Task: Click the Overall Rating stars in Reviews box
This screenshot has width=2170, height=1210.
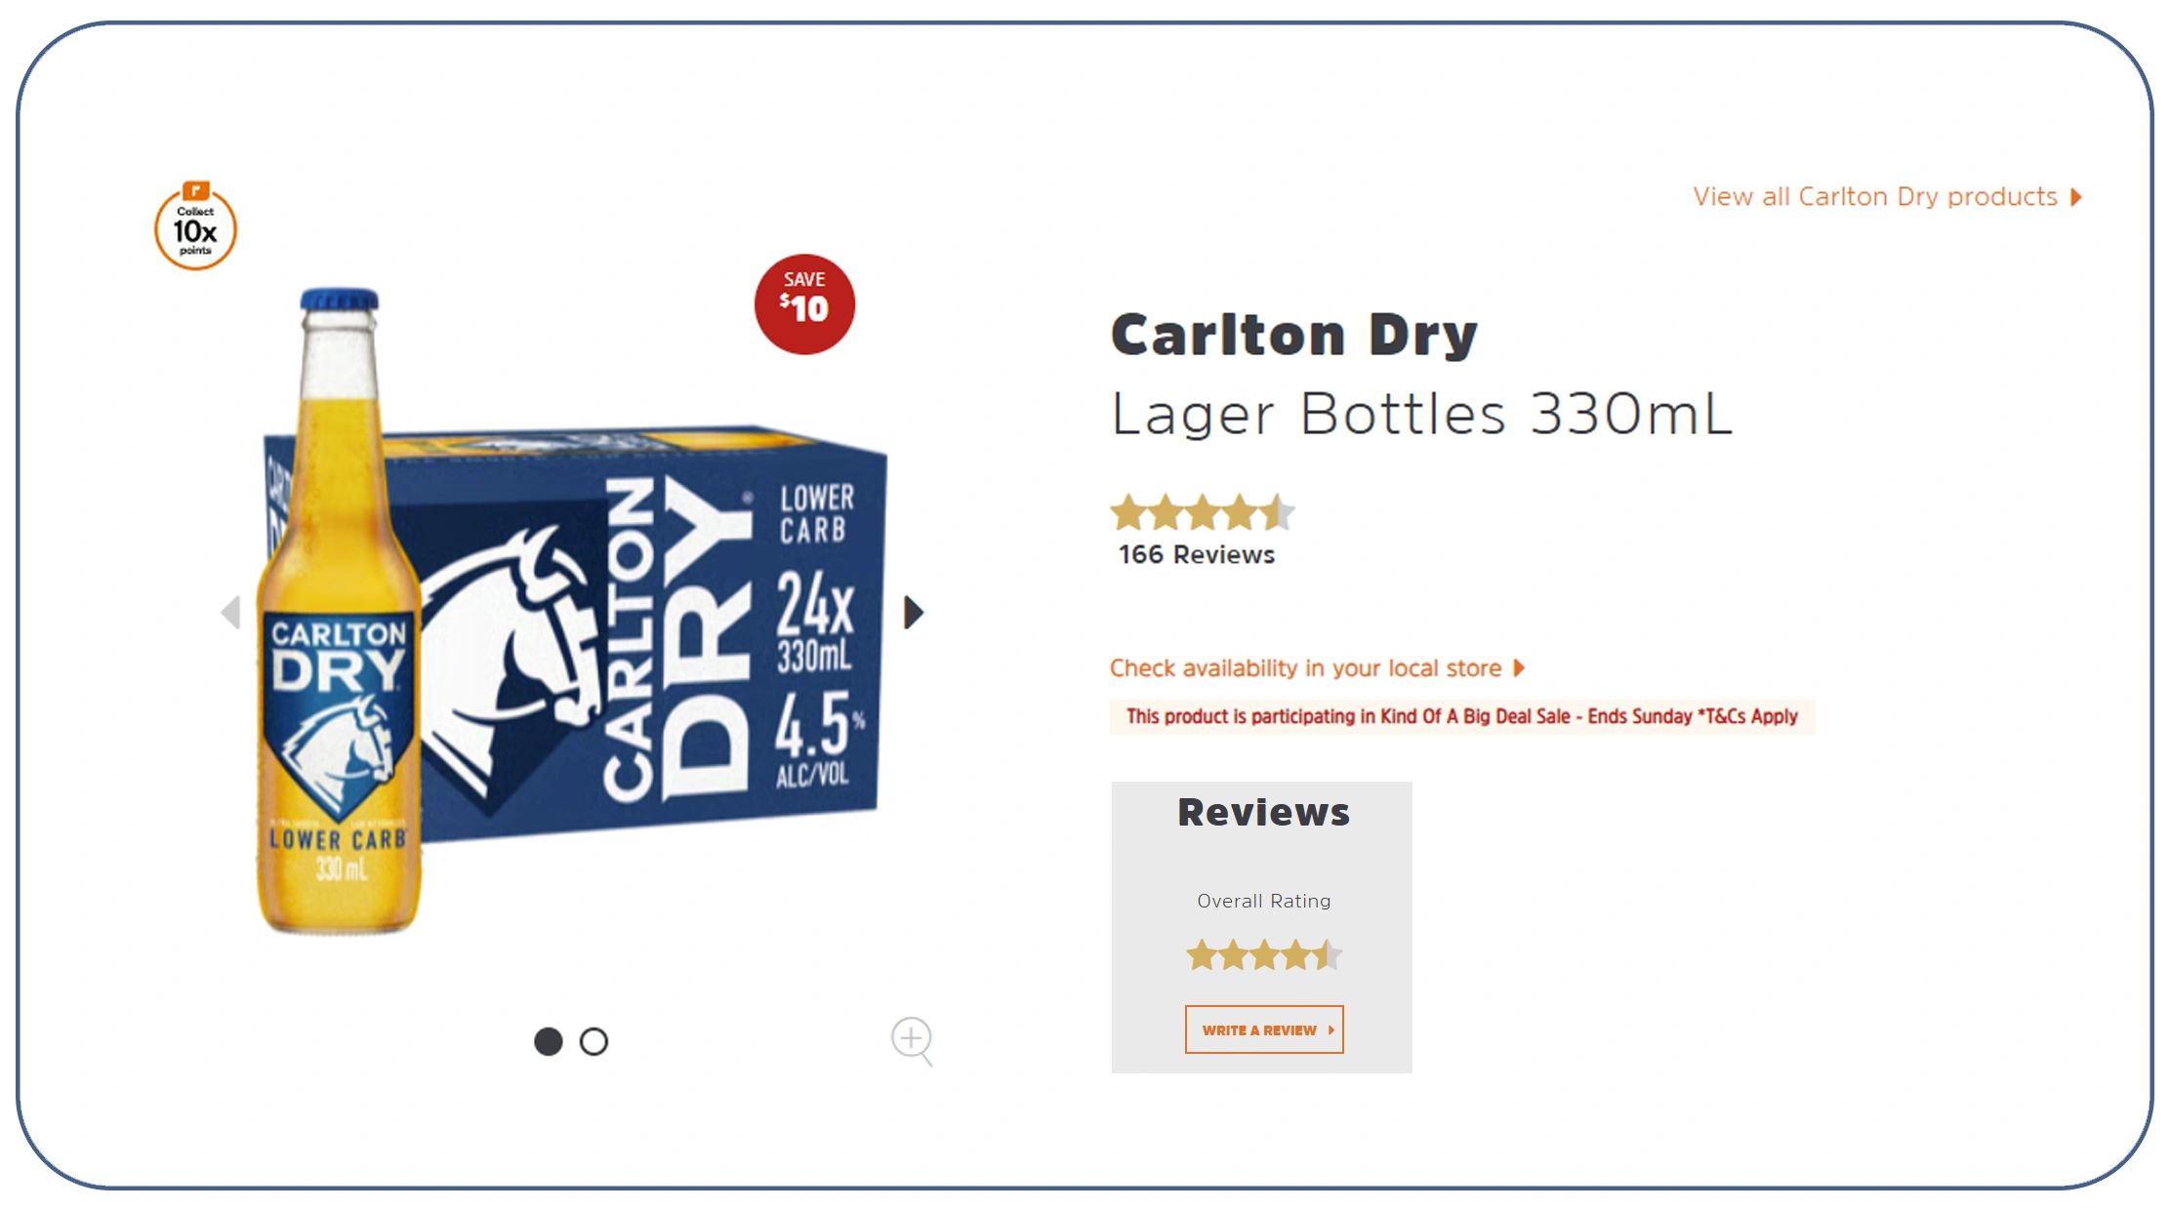Action: (x=1264, y=954)
